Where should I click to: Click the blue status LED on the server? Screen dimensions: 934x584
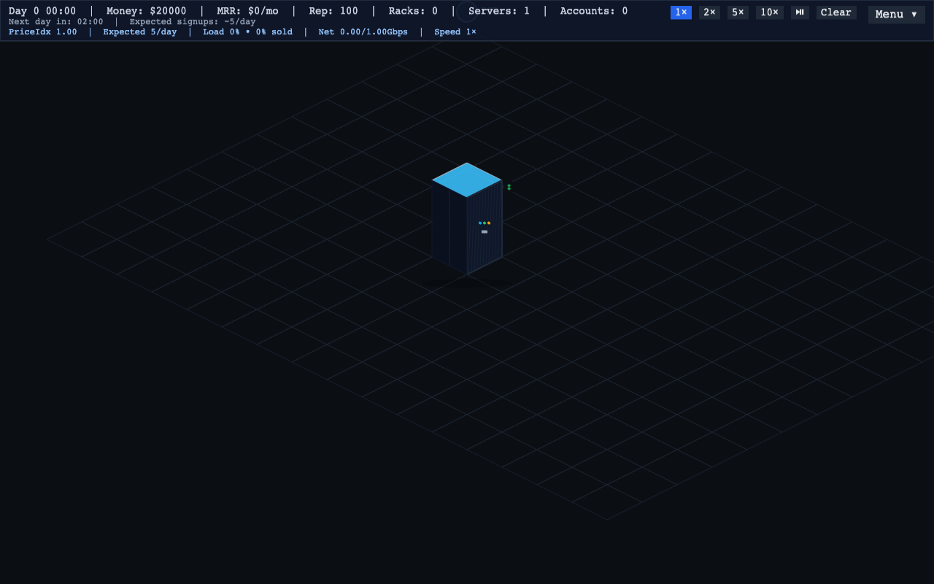(479, 223)
